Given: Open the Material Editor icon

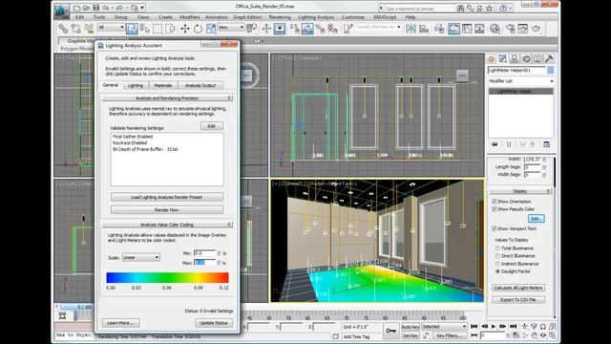Looking at the screenshot, I should (x=495, y=29).
